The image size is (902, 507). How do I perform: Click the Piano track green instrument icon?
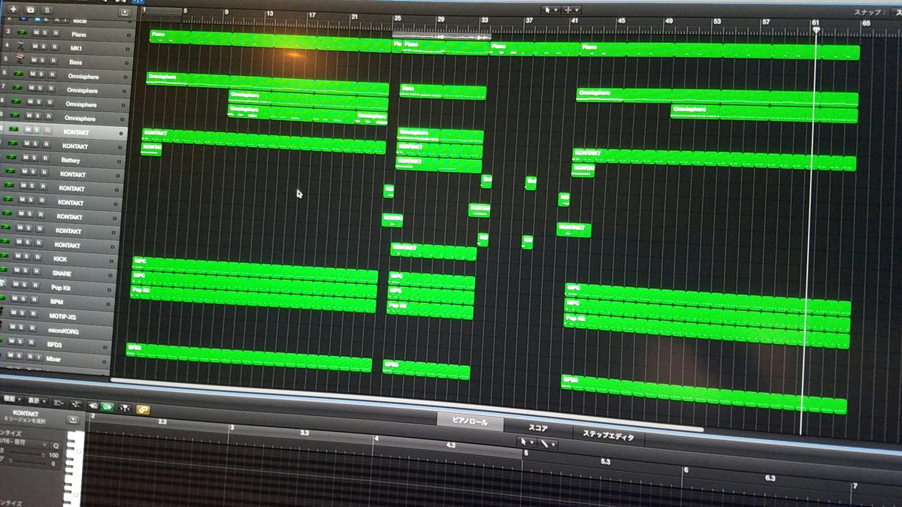click(22, 32)
